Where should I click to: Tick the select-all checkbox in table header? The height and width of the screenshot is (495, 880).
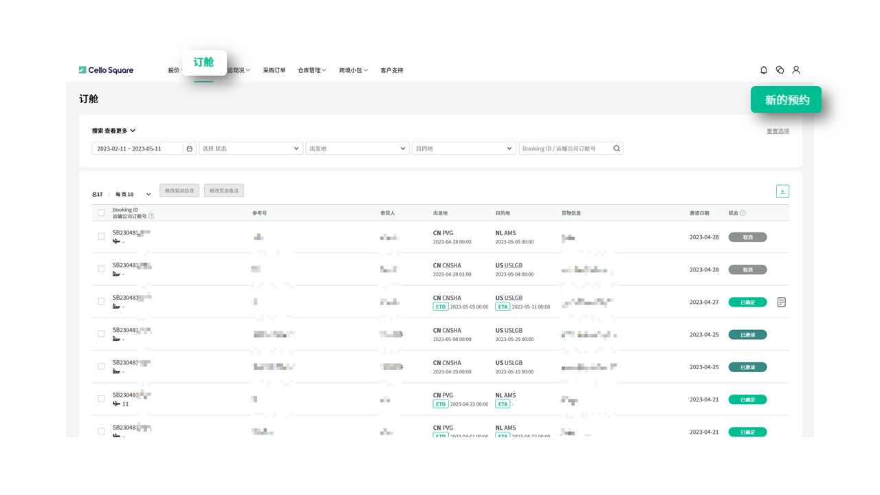click(x=101, y=213)
